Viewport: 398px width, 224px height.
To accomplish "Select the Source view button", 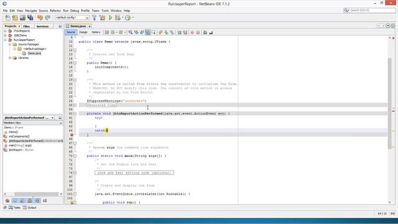I will (x=71, y=32).
